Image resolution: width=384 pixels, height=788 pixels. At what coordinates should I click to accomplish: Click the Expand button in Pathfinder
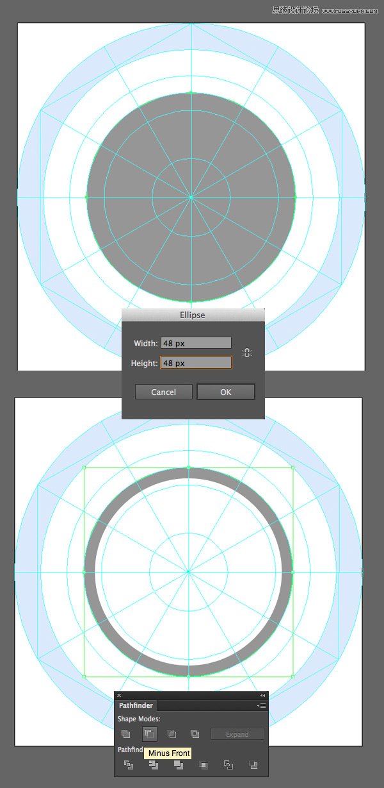tap(237, 734)
